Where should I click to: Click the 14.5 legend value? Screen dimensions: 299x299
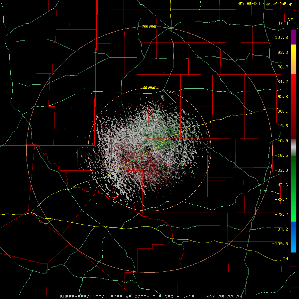(x=283, y=126)
